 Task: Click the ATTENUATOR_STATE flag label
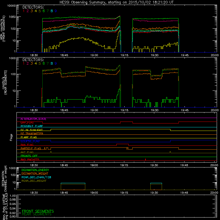point(33,119)
